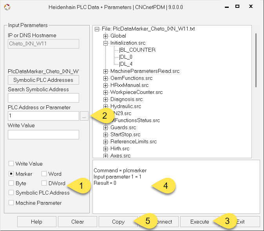Click 'Input parameter 1 = 1' output line

(118, 177)
